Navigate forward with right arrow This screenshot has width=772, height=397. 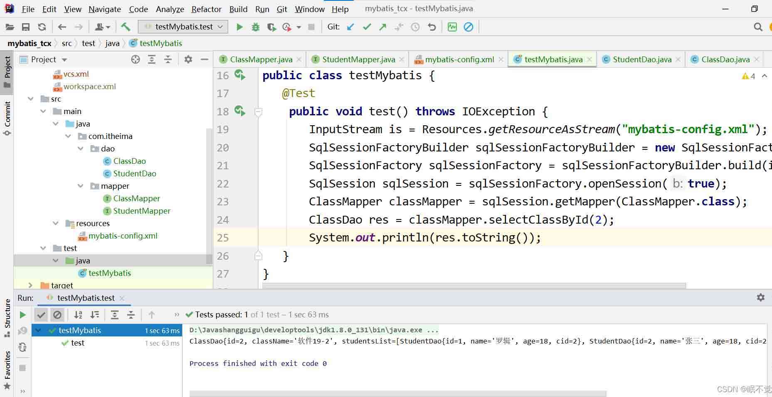[x=78, y=27]
